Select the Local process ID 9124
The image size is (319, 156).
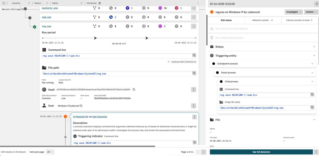tap(61, 83)
